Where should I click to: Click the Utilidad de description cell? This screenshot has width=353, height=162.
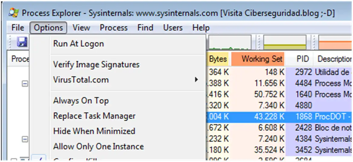[333, 72]
